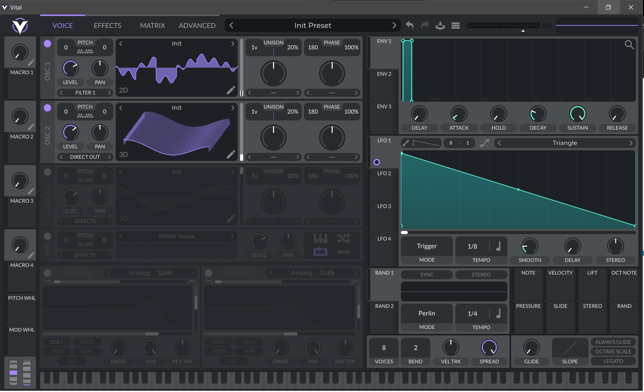Go to next preset after Init Preset
Image resolution: width=644 pixels, height=392 pixels.
tap(394, 25)
